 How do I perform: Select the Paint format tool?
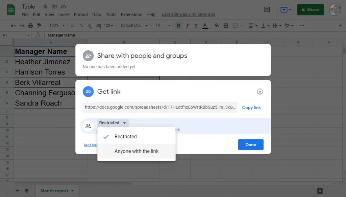click(39, 25)
